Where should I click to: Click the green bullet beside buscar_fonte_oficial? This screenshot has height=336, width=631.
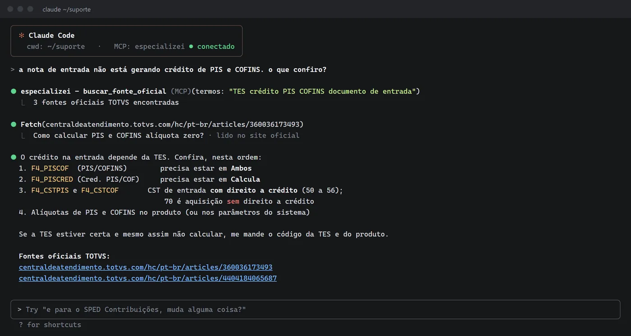(x=14, y=91)
